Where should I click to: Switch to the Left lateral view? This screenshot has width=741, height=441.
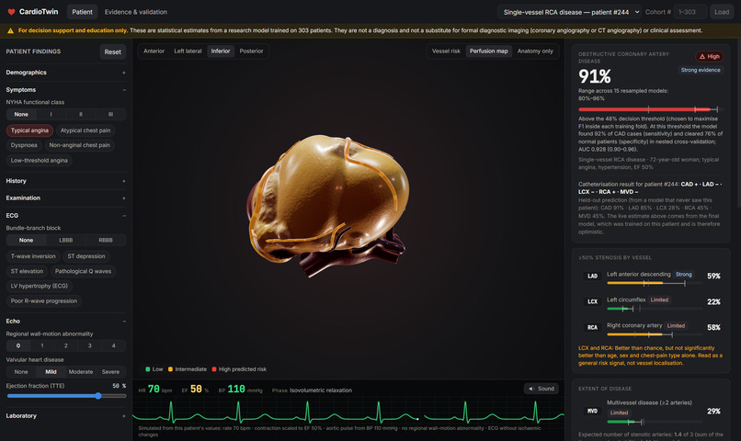click(188, 51)
